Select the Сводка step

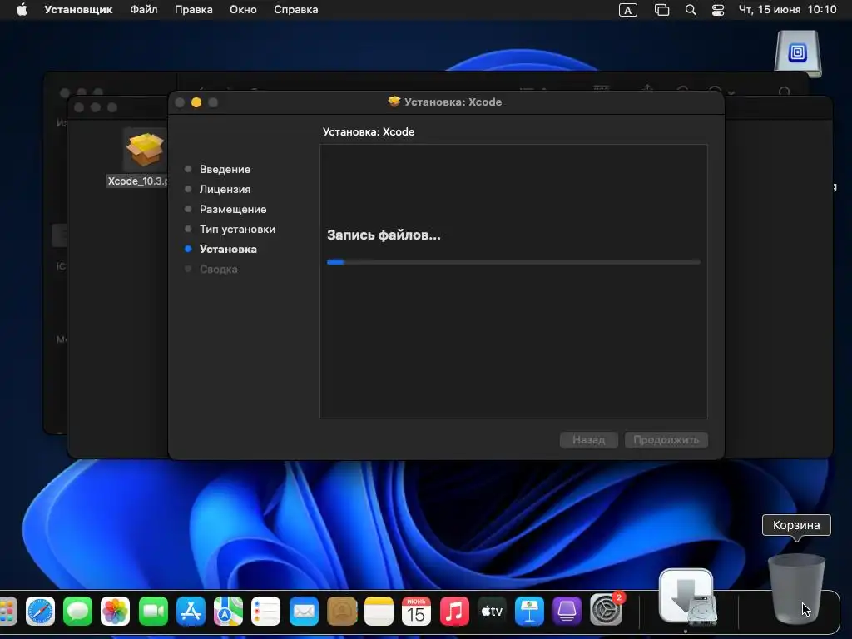click(218, 269)
